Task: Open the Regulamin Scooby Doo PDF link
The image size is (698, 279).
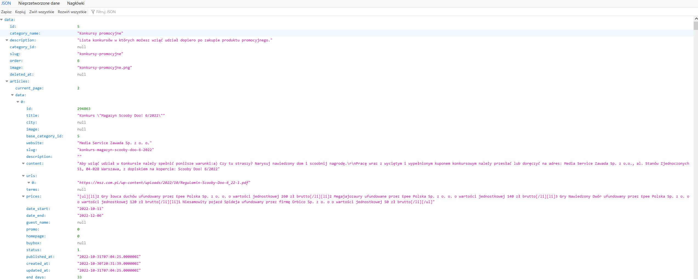Action: coord(164,183)
